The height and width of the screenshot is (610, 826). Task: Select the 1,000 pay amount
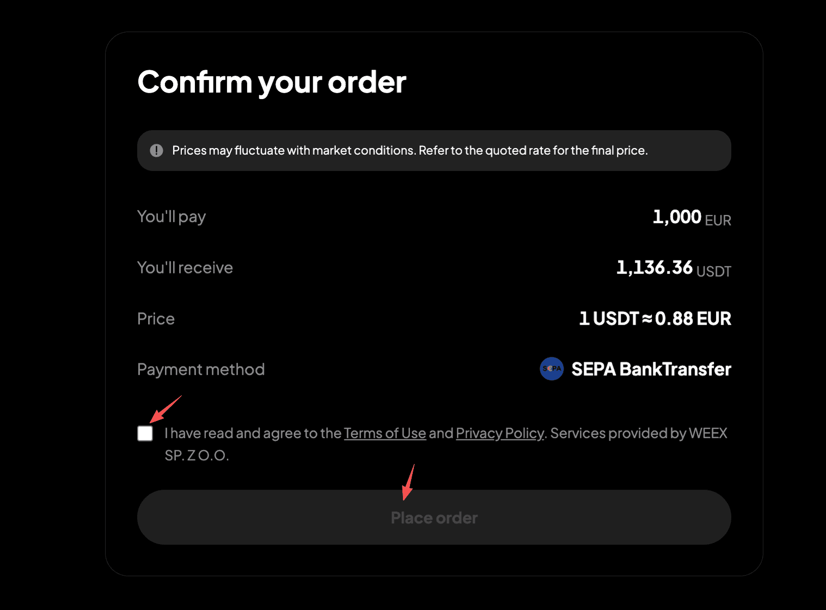pos(677,217)
